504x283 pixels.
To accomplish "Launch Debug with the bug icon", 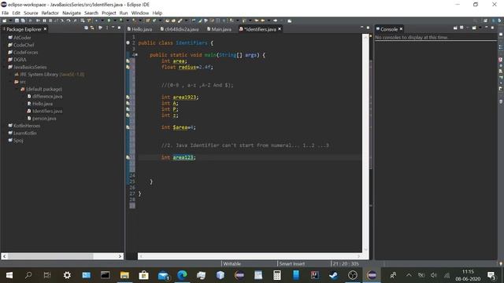I will [96, 20].
